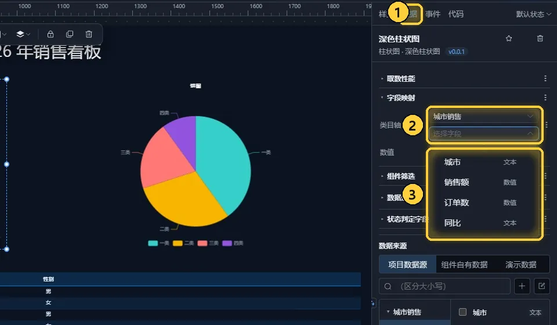Choose 订单数 from the field list
The width and height of the screenshot is (557, 325).
coord(483,203)
